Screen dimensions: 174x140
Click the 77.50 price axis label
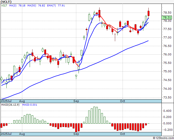167,29
